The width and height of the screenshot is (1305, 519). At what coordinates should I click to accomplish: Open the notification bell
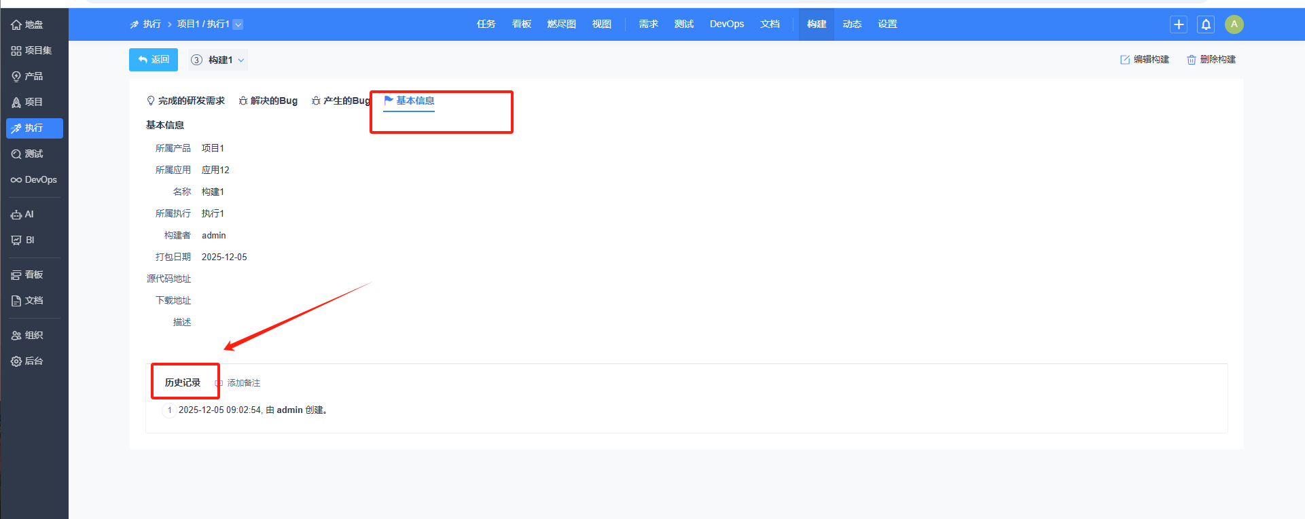pos(1206,24)
